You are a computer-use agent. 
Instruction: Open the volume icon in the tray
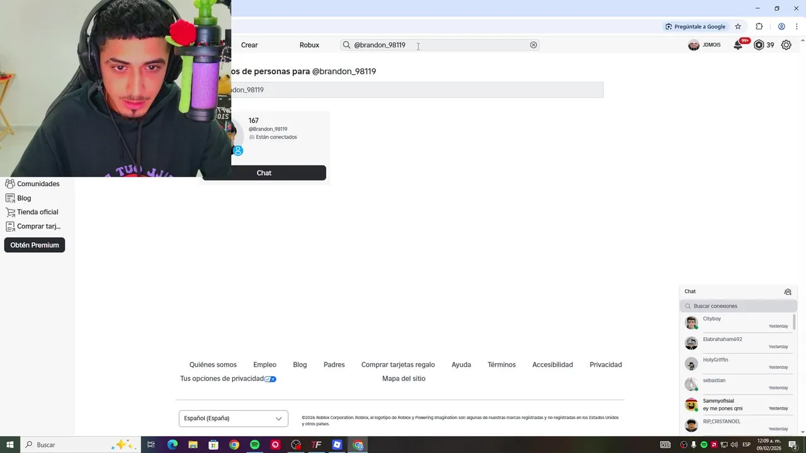(x=734, y=445)
